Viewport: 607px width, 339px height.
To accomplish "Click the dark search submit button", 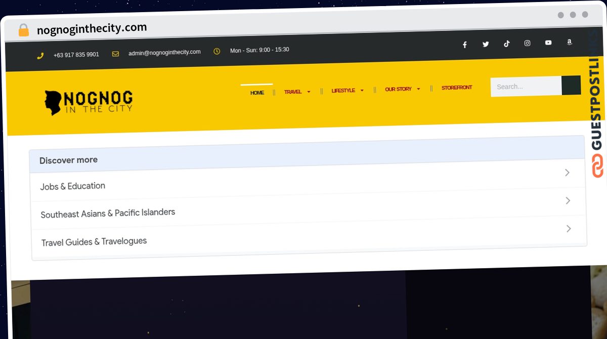I will 571,85.
